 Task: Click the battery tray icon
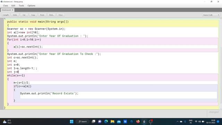203,122
